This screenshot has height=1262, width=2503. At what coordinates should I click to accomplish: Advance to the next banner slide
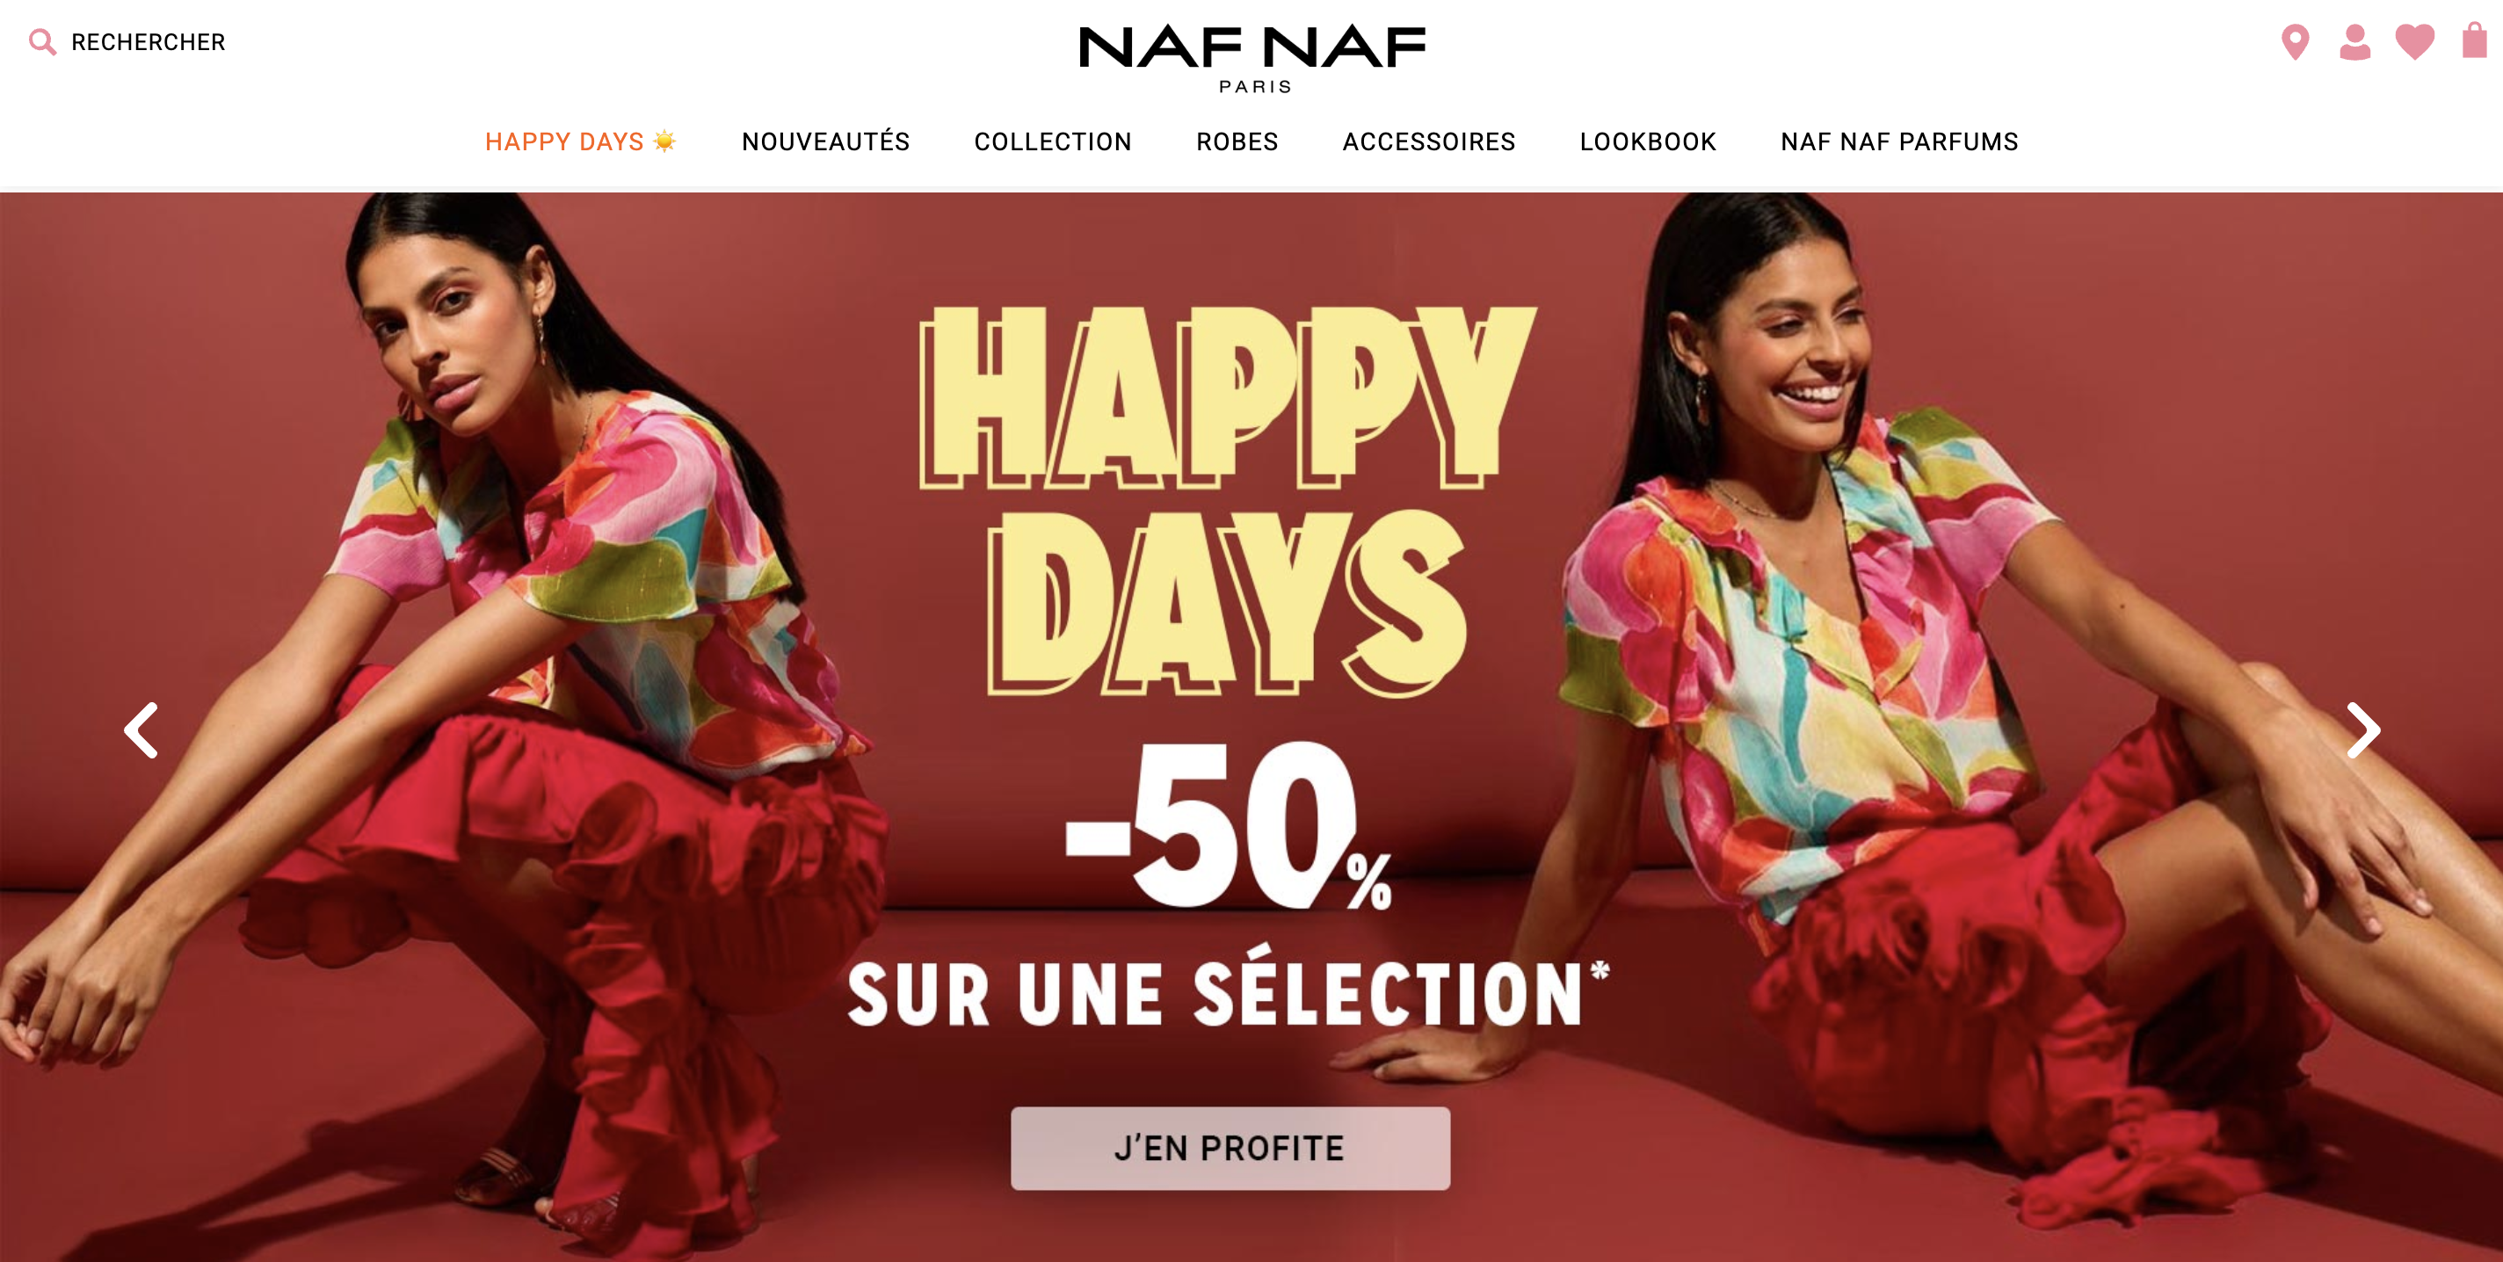(2362, 729)
